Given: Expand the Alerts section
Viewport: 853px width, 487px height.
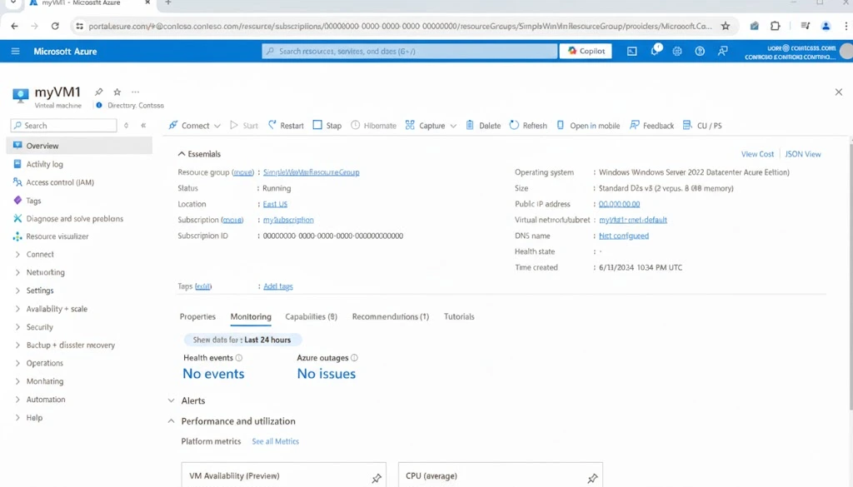Looking at the screenshot, I should pos(172,400).
